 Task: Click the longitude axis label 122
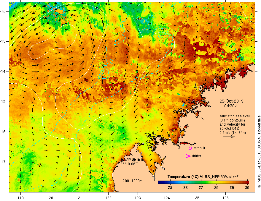click(108, 198)
